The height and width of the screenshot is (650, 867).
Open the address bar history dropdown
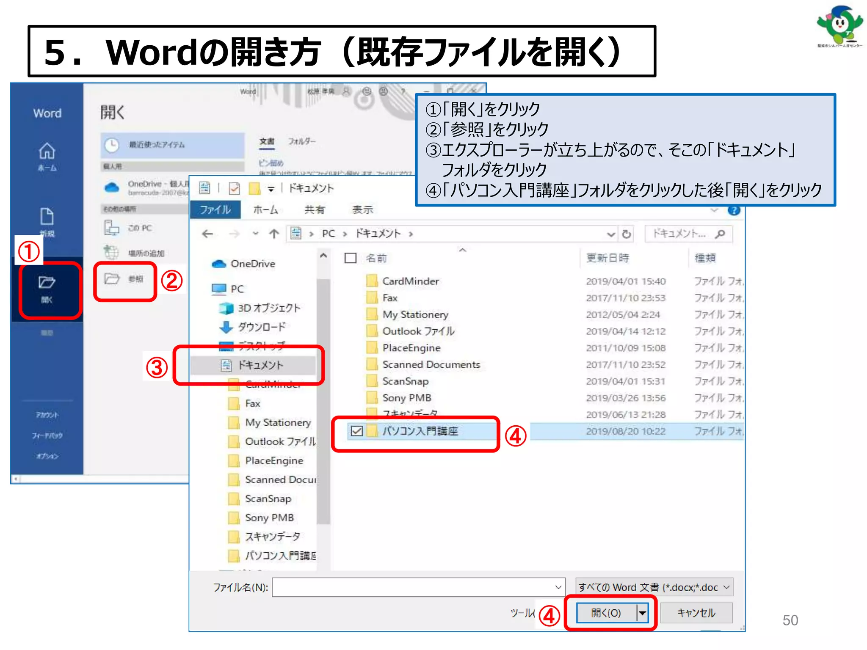point(611,234)
